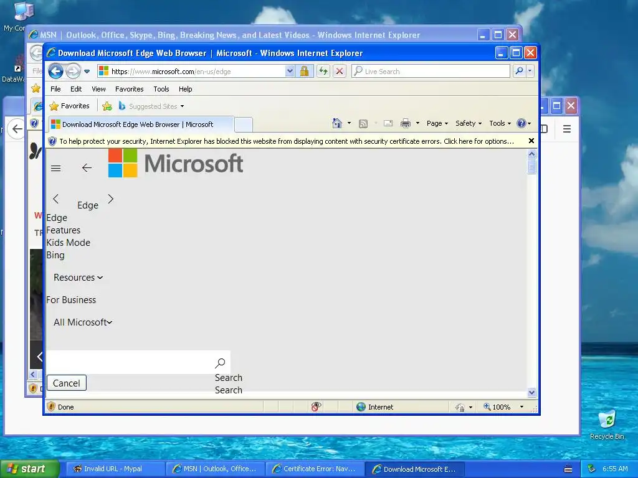Image resolution: width=638 pixels, height=478 pixels.
Task: Click the Favorites star button
Action: (x=69, y=106)
